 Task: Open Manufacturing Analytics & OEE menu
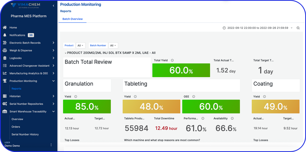(x=29, y=73)
